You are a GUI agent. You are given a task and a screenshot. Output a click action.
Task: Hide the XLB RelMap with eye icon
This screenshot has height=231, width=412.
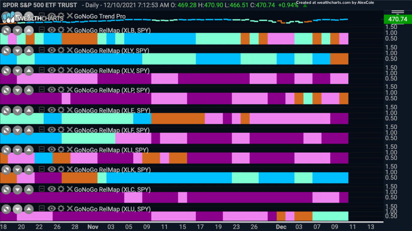tap(51, 30)
